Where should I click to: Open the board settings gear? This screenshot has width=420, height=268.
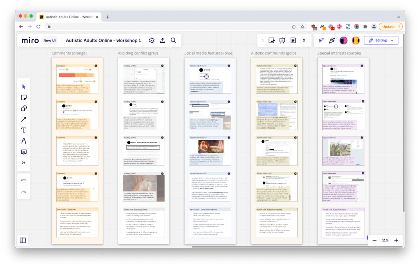click(151, 40)
